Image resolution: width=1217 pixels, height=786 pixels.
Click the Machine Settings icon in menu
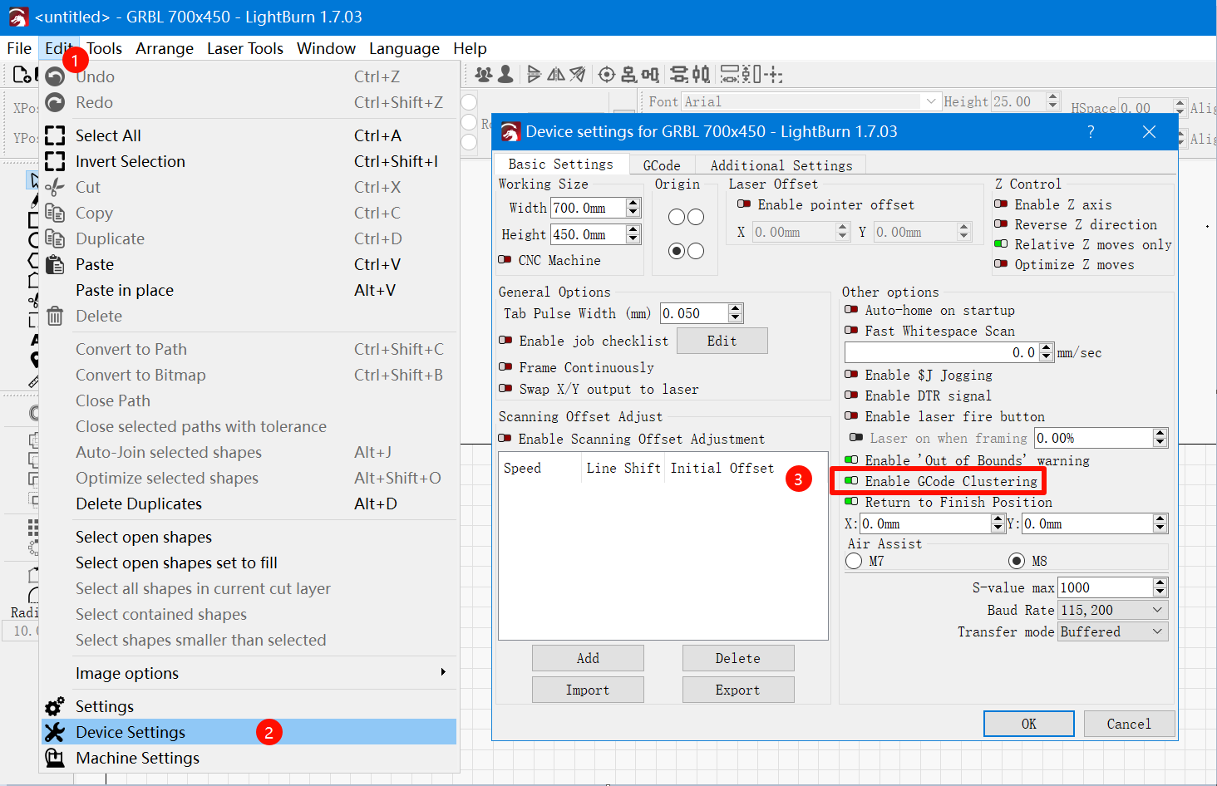[55, 758]
